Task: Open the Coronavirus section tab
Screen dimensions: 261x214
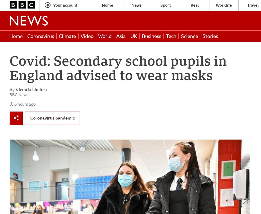Action: [x=41, y=36]
